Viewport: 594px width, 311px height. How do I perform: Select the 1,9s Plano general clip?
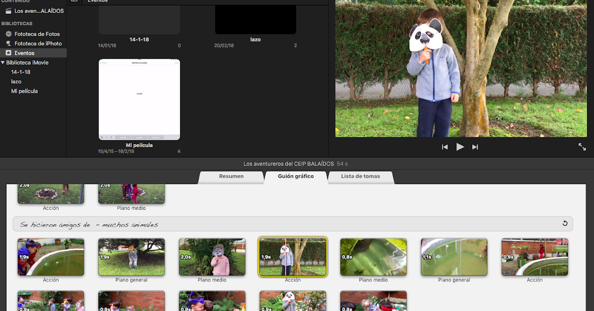[132, 257]
